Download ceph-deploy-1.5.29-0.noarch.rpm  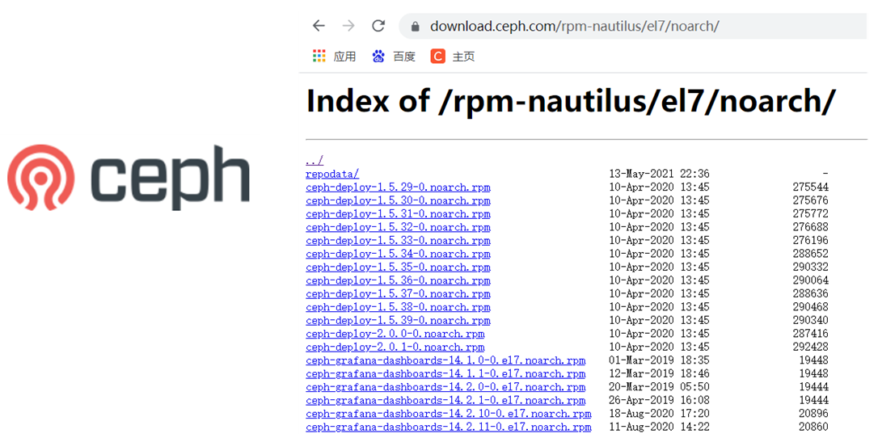tap(398, 187)
